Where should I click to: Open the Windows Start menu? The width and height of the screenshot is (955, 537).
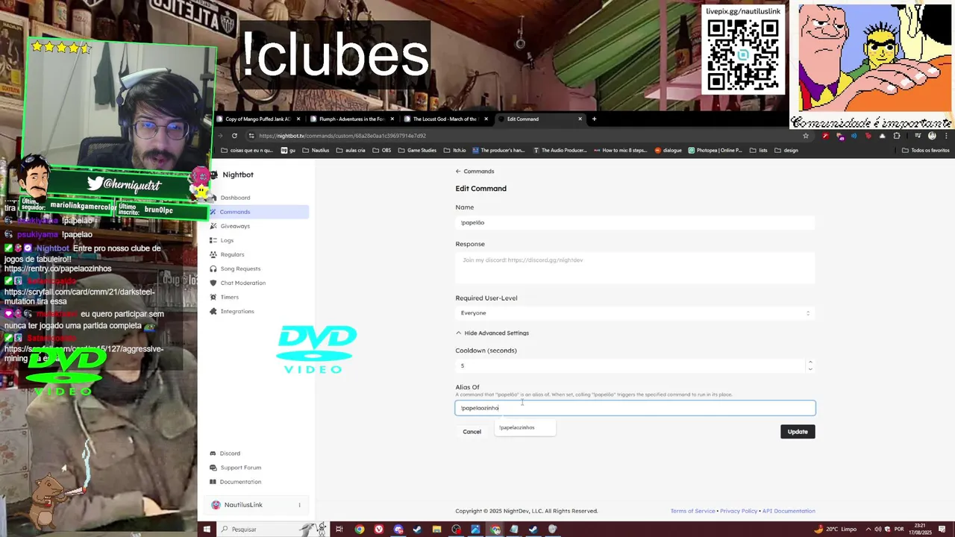pos(207,530)
